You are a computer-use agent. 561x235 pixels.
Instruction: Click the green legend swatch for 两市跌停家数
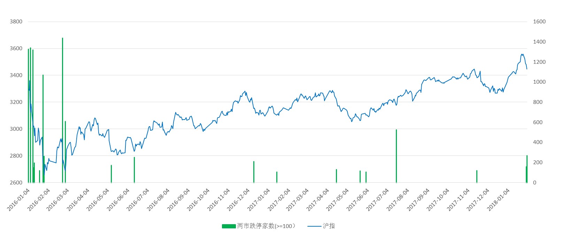(229, 226)
